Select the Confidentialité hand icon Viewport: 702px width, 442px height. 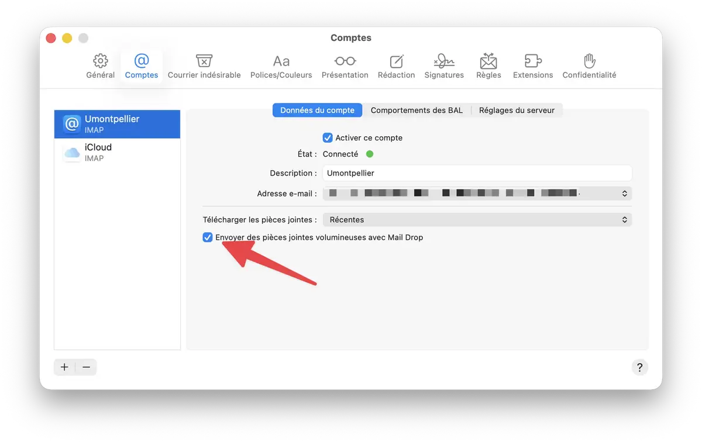click(x=589, y=65)
